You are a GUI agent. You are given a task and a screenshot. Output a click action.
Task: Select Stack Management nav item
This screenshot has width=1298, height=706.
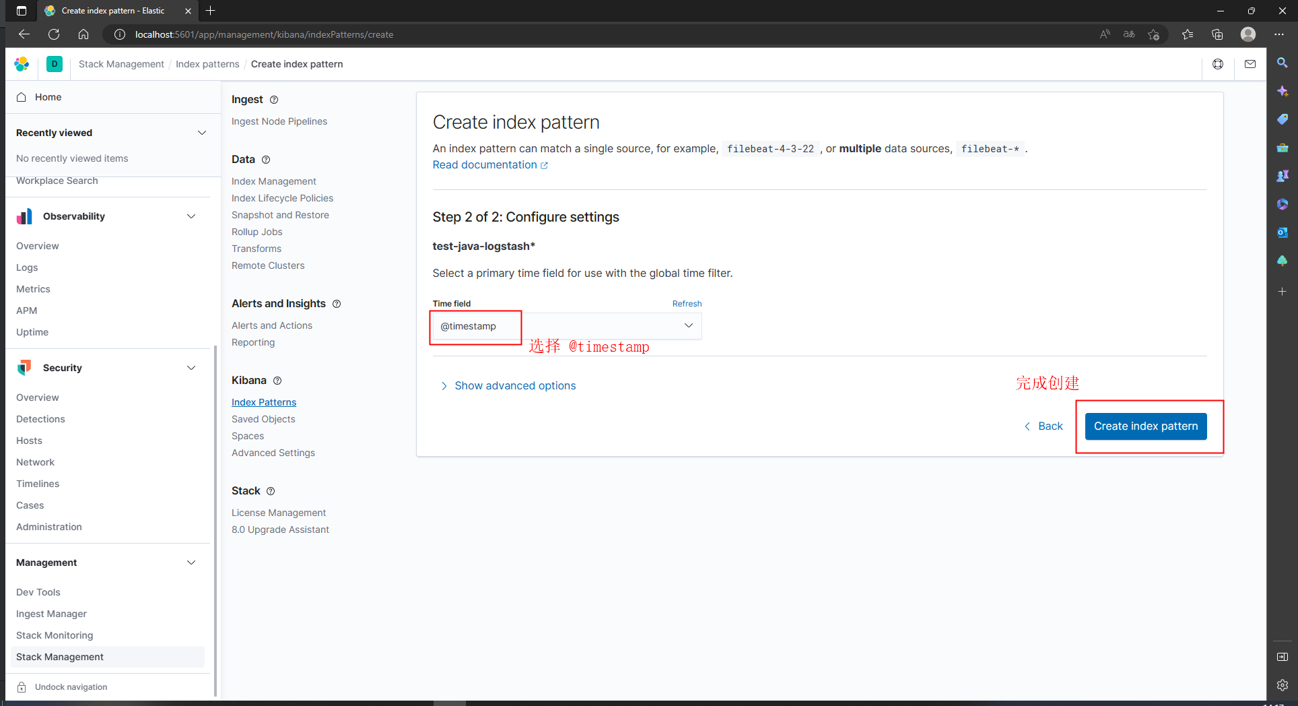[x=108, y=657]
